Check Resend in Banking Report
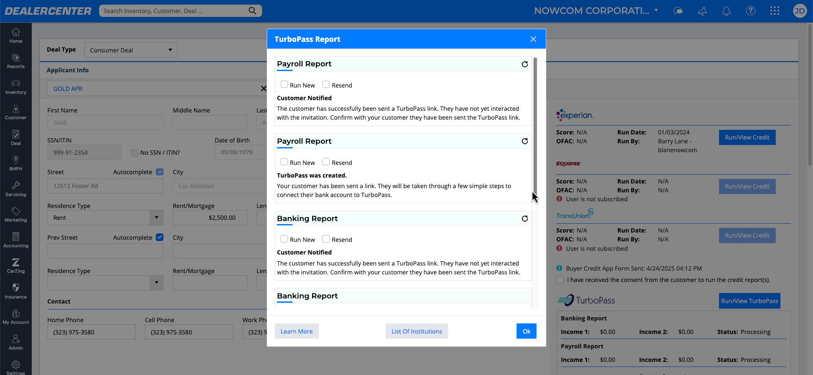The image size is (813, 375). pyautogui.click(x=326, y=239)
